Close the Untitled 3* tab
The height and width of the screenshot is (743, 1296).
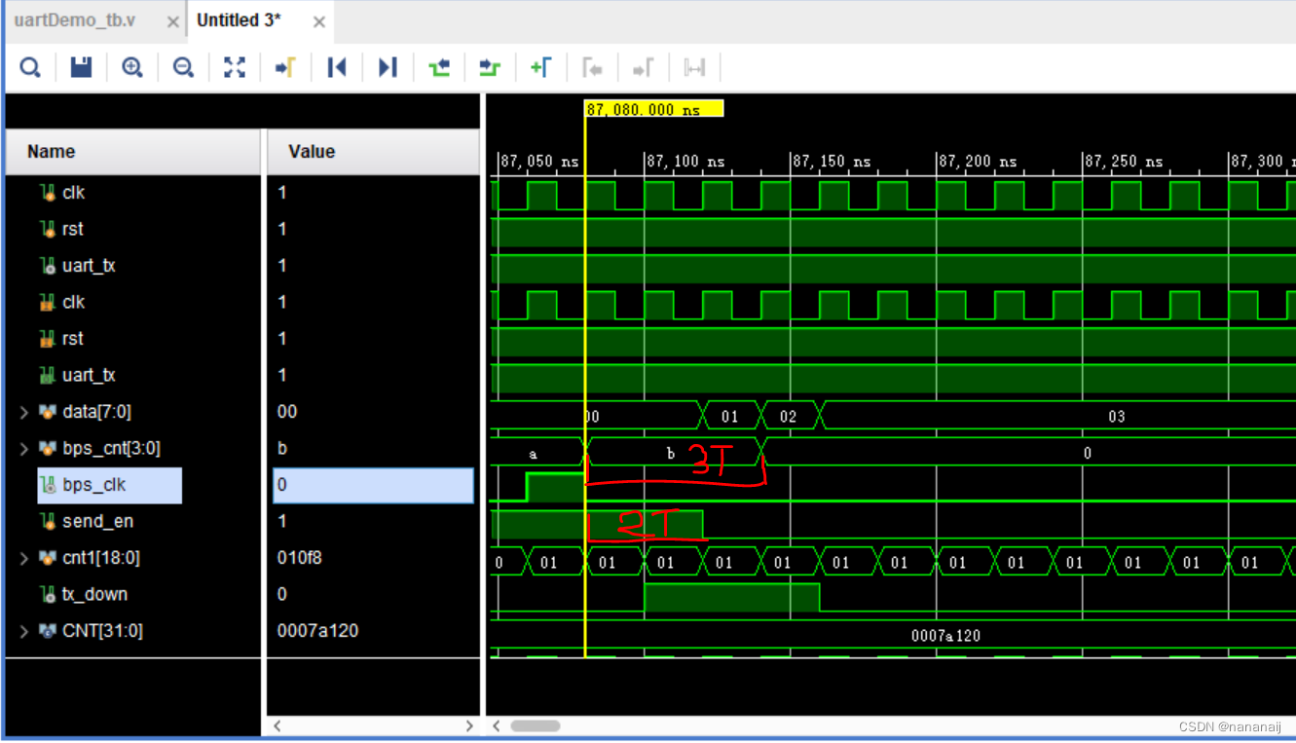click(317, 21)
